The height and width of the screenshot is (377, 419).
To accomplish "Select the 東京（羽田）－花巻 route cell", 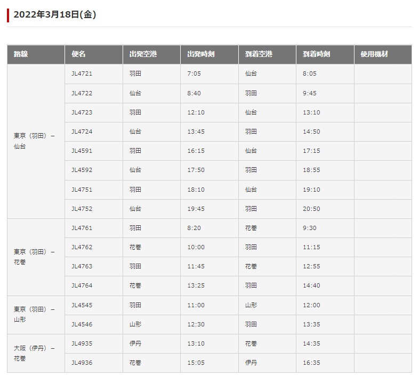I will click(36, 257).
